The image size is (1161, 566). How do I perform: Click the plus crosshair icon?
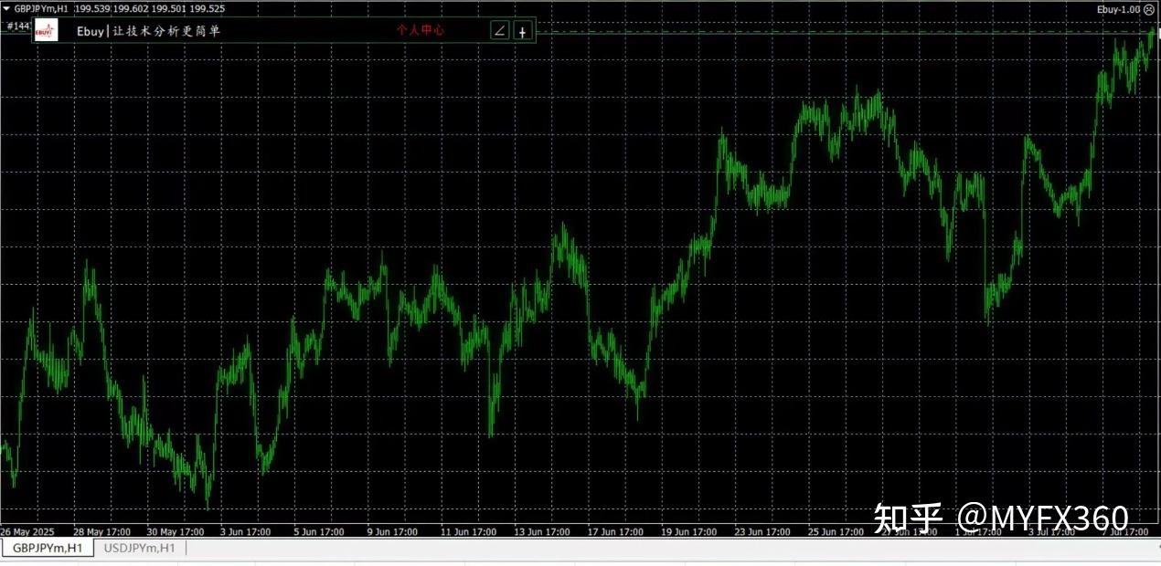coord(522,31)
